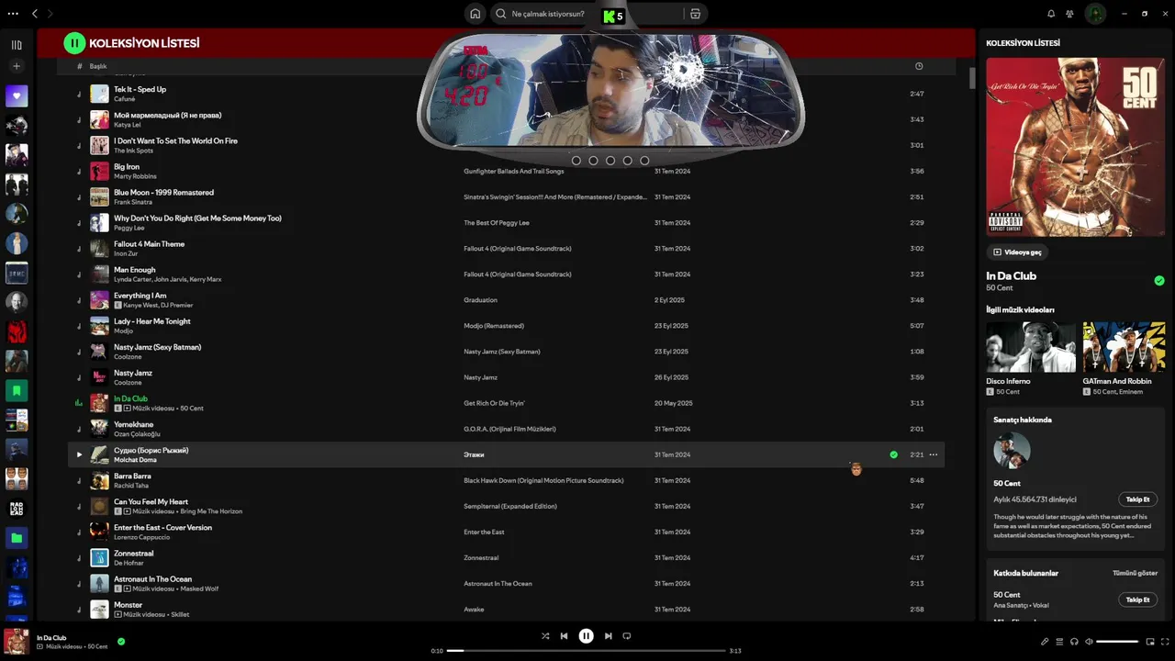Image resolution: width=1175 pixels, height=661 pixels.
Task: Enter full screen from the player bar
Action: click(1166, 642)
